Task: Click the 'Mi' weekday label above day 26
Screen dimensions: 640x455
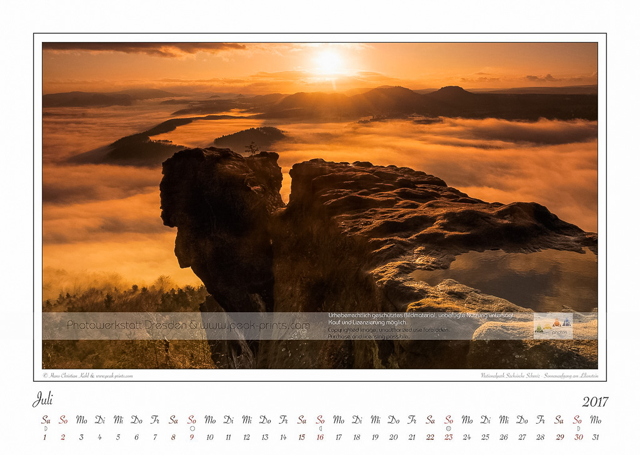Action: (x=504, y=420)
